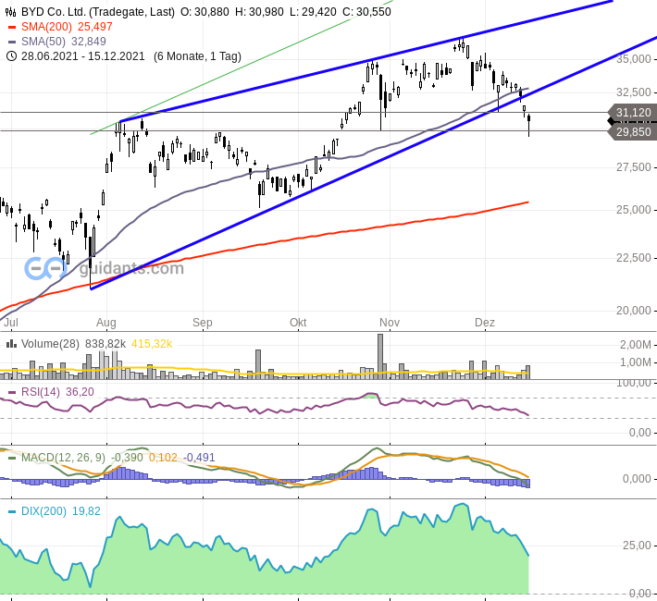Click the H: 30,980 high value
Image resolution: width=657 pixels, height=601 pixels.
coord(259,12)
